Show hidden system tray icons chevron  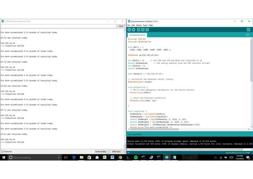click(216, 158)
